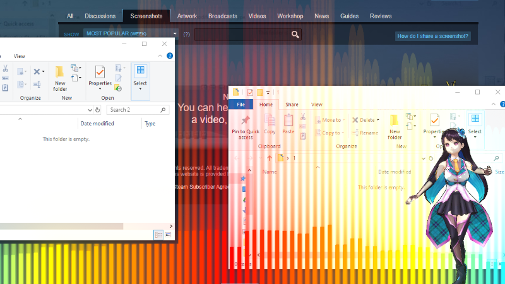The height and width of the screenshot is (284, 505).
Task: Click the Cut scissors icon in window 1
Action: point(303,117)
